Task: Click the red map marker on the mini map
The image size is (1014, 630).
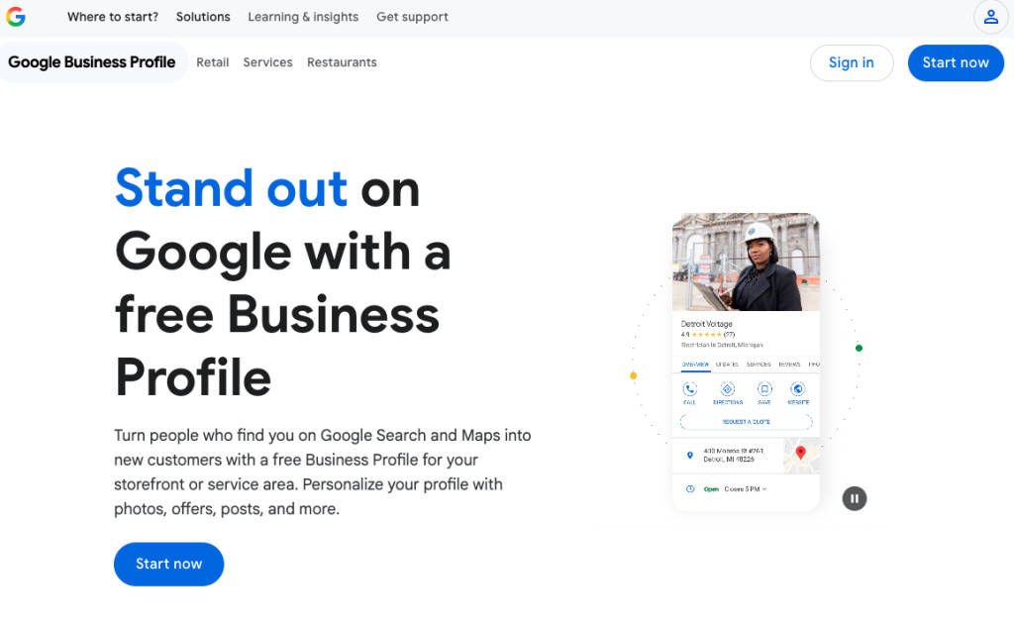Action: tap(800, 454)
